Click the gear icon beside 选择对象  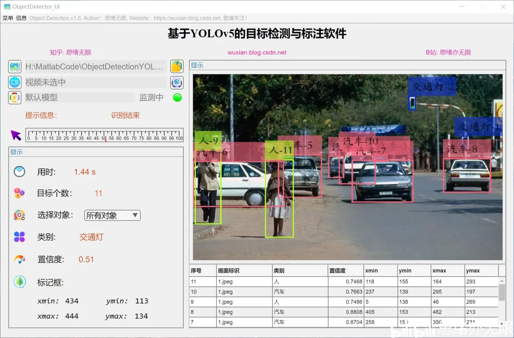click(x=19, y=215)
